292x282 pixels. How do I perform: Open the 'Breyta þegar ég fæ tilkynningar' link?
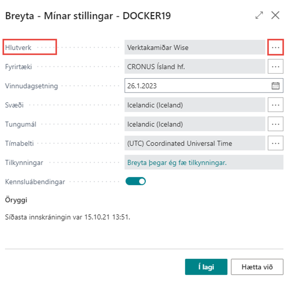[x=177, y=163]
